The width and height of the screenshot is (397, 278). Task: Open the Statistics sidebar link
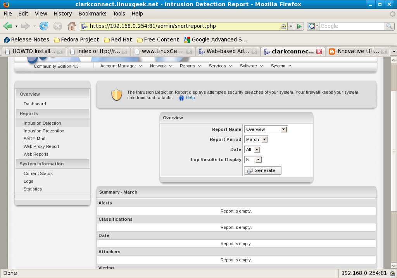[x=33, y=189]
